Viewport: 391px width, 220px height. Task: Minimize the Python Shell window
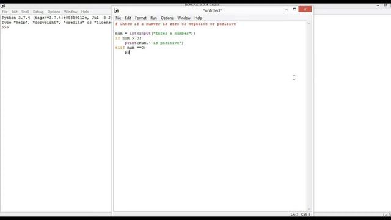(x=378, y=5)
